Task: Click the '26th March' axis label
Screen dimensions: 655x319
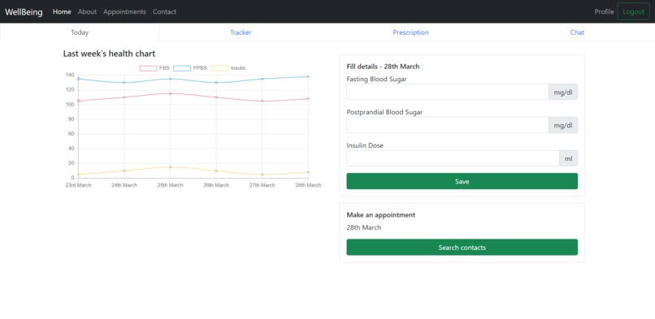Action: click(x=216, y=185)
